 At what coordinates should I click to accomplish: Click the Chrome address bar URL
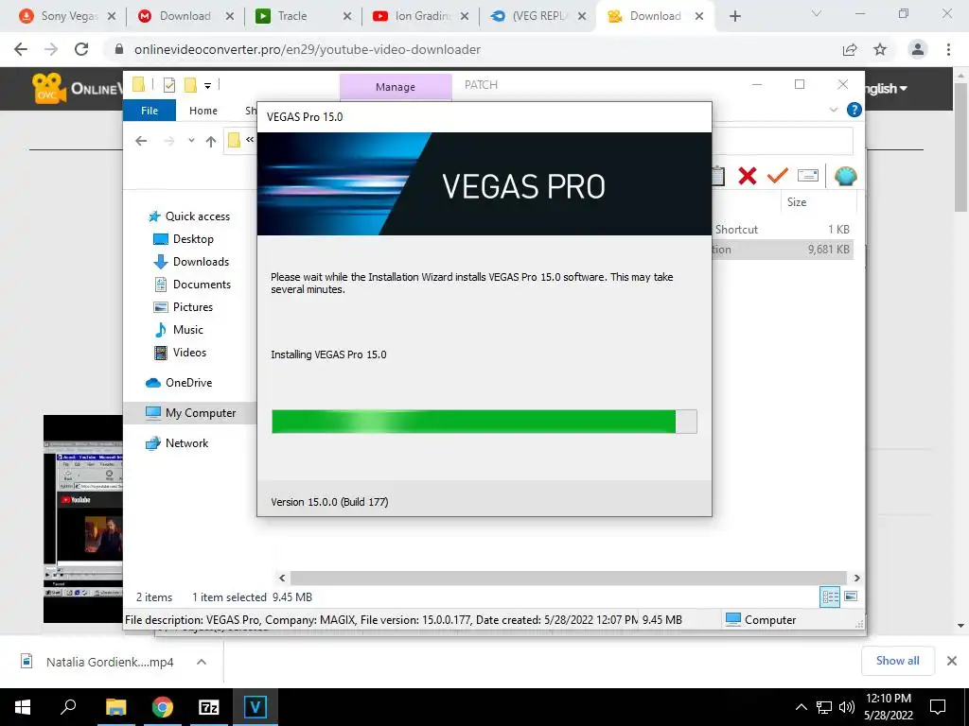(x=308, y=49)
